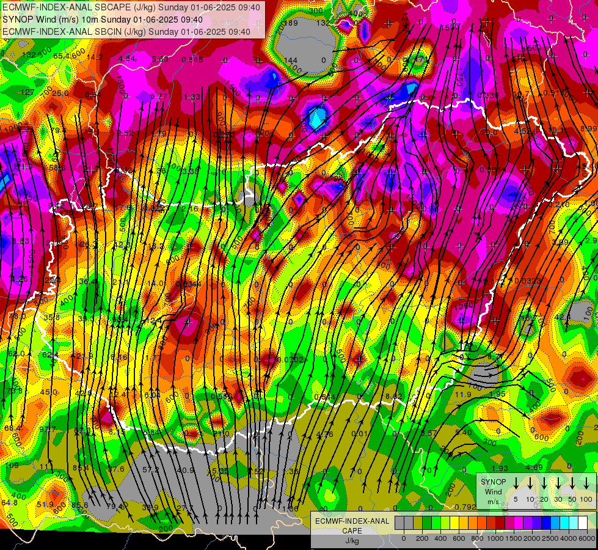Click the 0.544 value on the map
Screen dimensions: 598x550
324,397
